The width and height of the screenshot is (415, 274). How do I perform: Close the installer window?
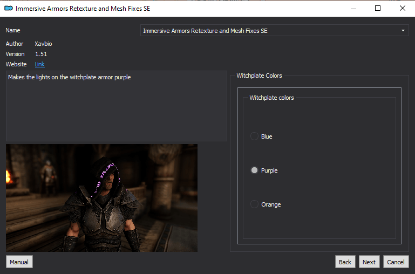[x=403, y=8]
